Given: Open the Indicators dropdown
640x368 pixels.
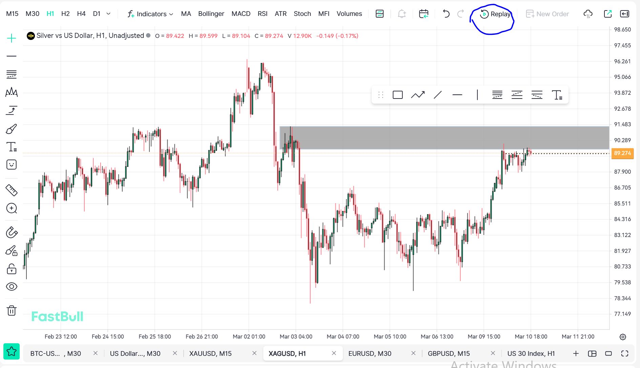Looking at the screenshot, I should [150, 14].
